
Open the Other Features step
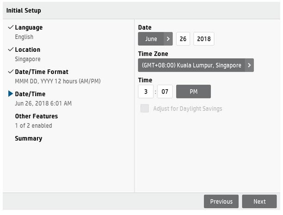click(x=36, y=117)
